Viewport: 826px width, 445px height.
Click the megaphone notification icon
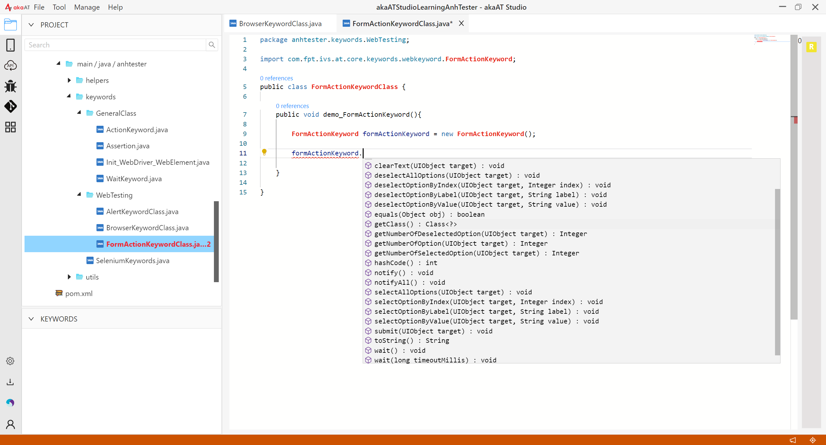793,440
